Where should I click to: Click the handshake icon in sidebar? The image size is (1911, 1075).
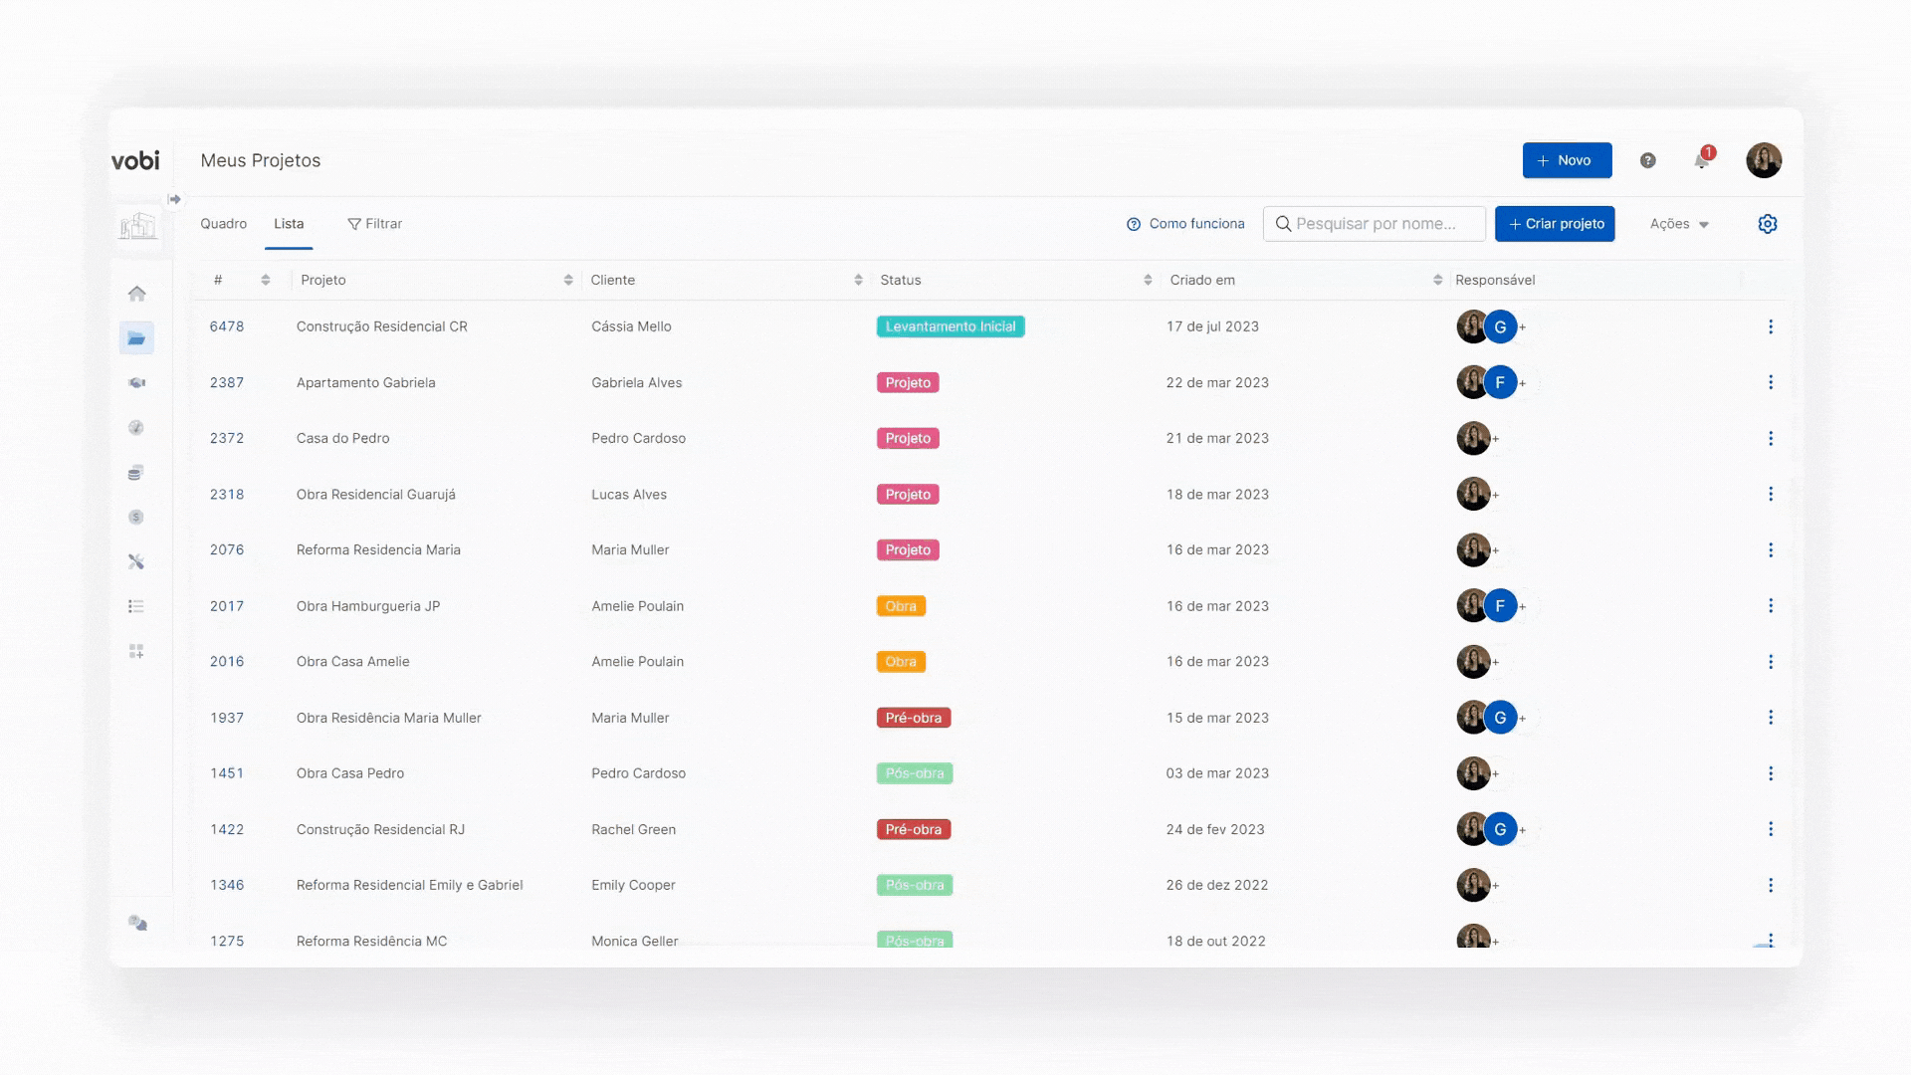[137, 383]
